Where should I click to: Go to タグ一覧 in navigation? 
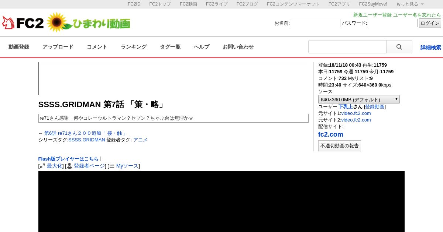(170, 47)
